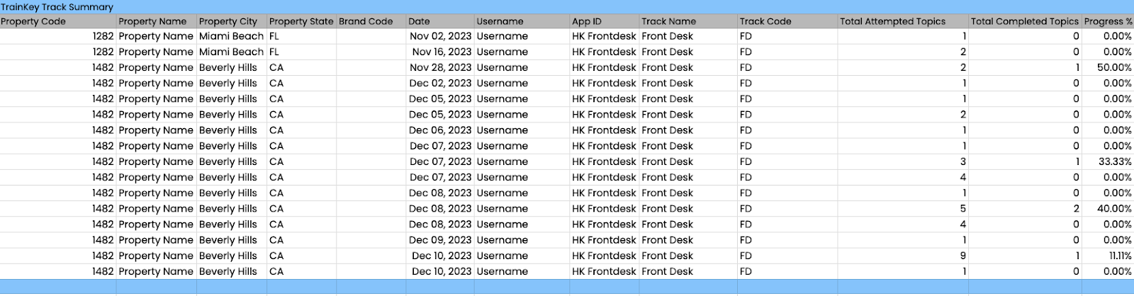Select the Progress % column header

(x=1108, y=21)
